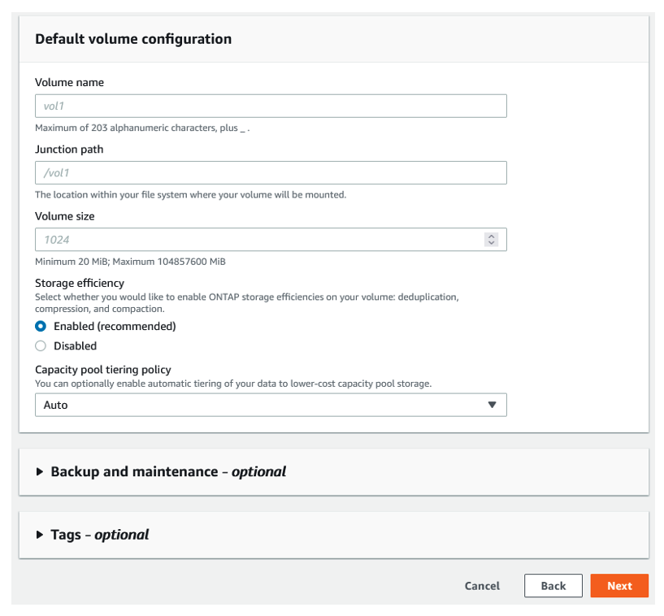Select the Disabled storage efficiency radio button
This screenshot has height=616, width=664.
[x=41, y=345]
